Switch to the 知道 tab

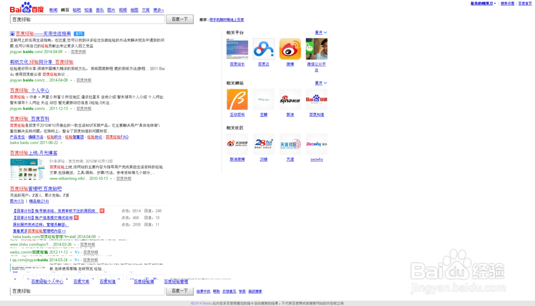pos(88,10)
